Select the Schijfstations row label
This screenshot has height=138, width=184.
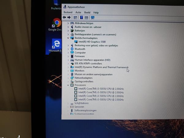pos(82,103)
